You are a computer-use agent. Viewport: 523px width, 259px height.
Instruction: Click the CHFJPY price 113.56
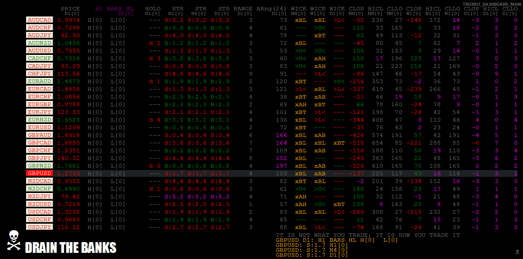click(68, 74)
